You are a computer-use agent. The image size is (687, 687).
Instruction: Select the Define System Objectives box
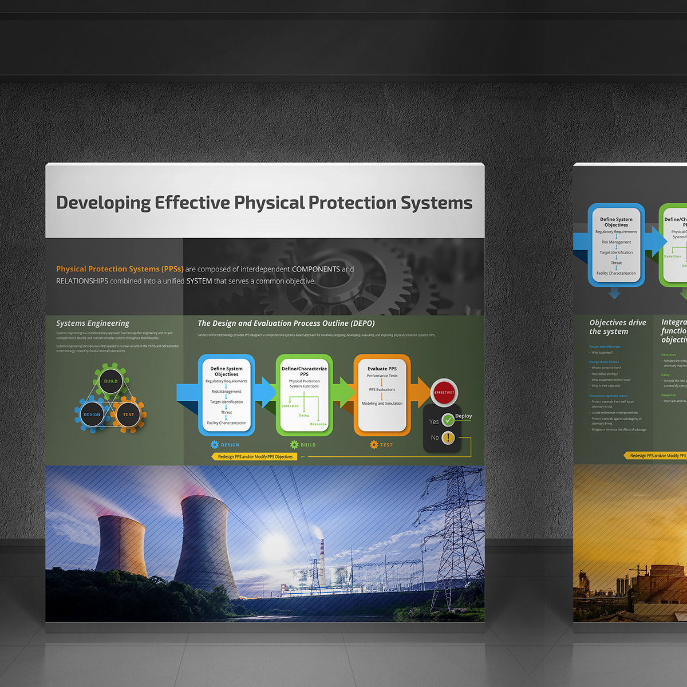[x=226, y=395]
